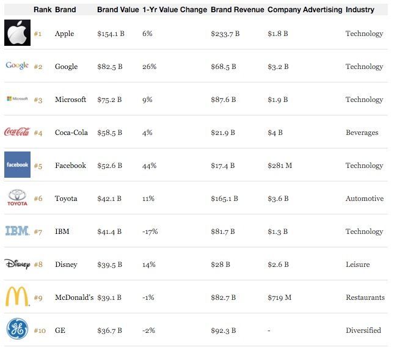
Task: Click the McDonald's golden arches logo
Action: coord(17,296)
